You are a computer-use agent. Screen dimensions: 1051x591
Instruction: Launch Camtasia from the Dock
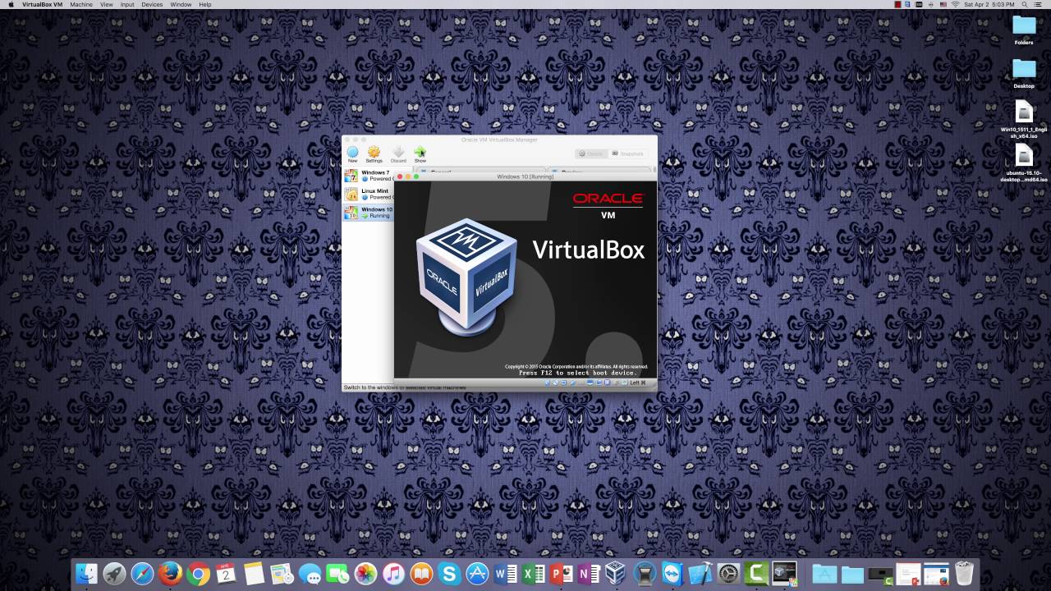pyautogui.click(x=756, y=574)
